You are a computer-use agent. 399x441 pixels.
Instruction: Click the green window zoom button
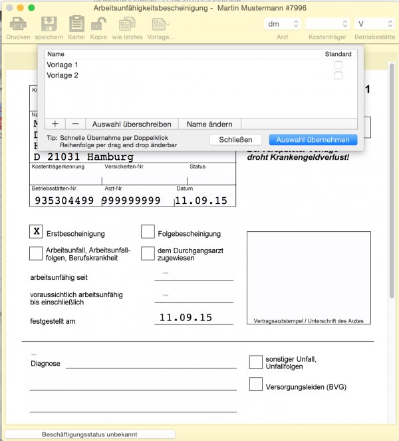31,7
